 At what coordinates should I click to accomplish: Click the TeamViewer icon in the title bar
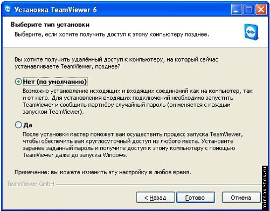pyautogui.click(x=8, y=9)
